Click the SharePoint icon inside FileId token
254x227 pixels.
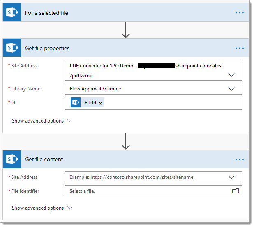76,102
